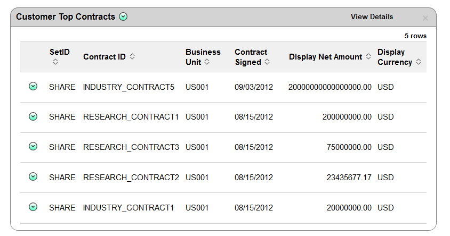The image size is (450, 236).
Task: Open actions icon for INDUSTRY_CONTRACT1 row
Action: (x=33, y=207)
